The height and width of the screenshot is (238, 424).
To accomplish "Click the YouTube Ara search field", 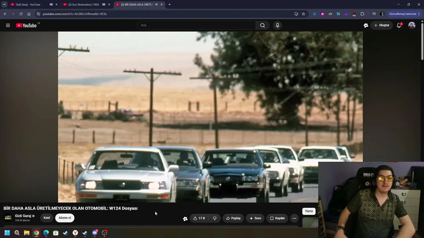I will point(196,25).
